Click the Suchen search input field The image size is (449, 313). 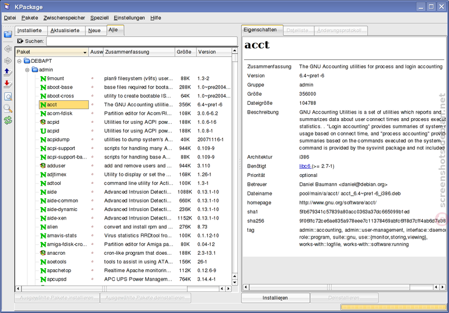[x=142, y=41]
